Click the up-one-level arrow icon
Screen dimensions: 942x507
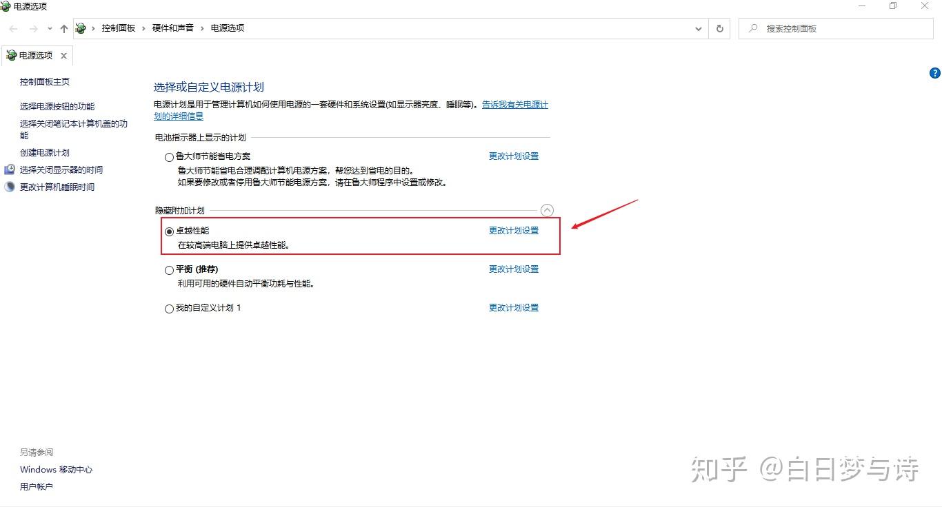(63, 28)
